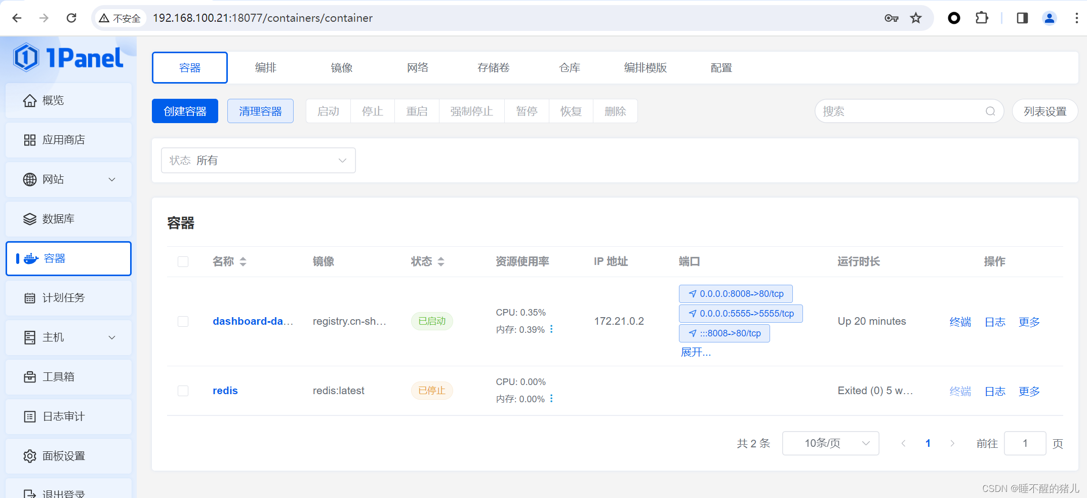Viewport: 1087px width, 498px height.
Task: Sort containers by name column
Action: click(x=243, y=261)
